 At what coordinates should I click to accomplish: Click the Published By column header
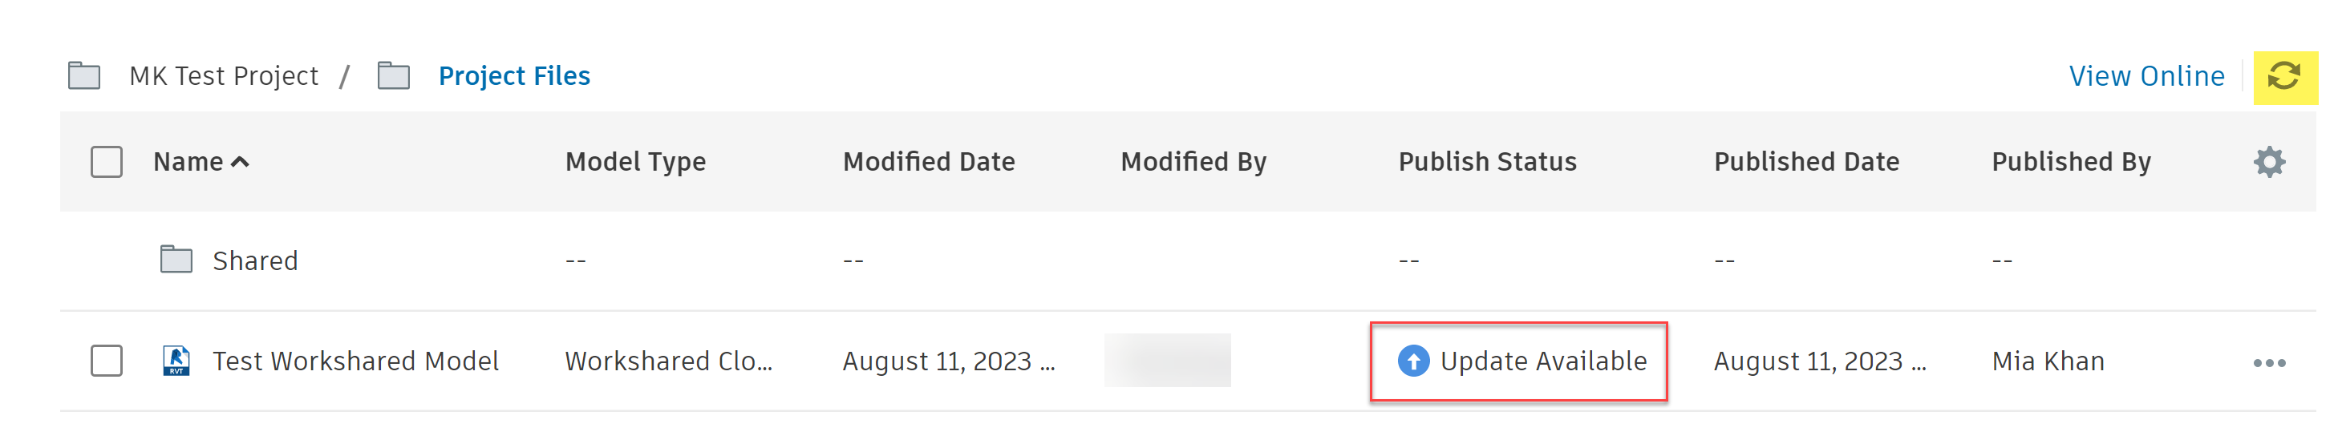click(x=2070, y=162)
